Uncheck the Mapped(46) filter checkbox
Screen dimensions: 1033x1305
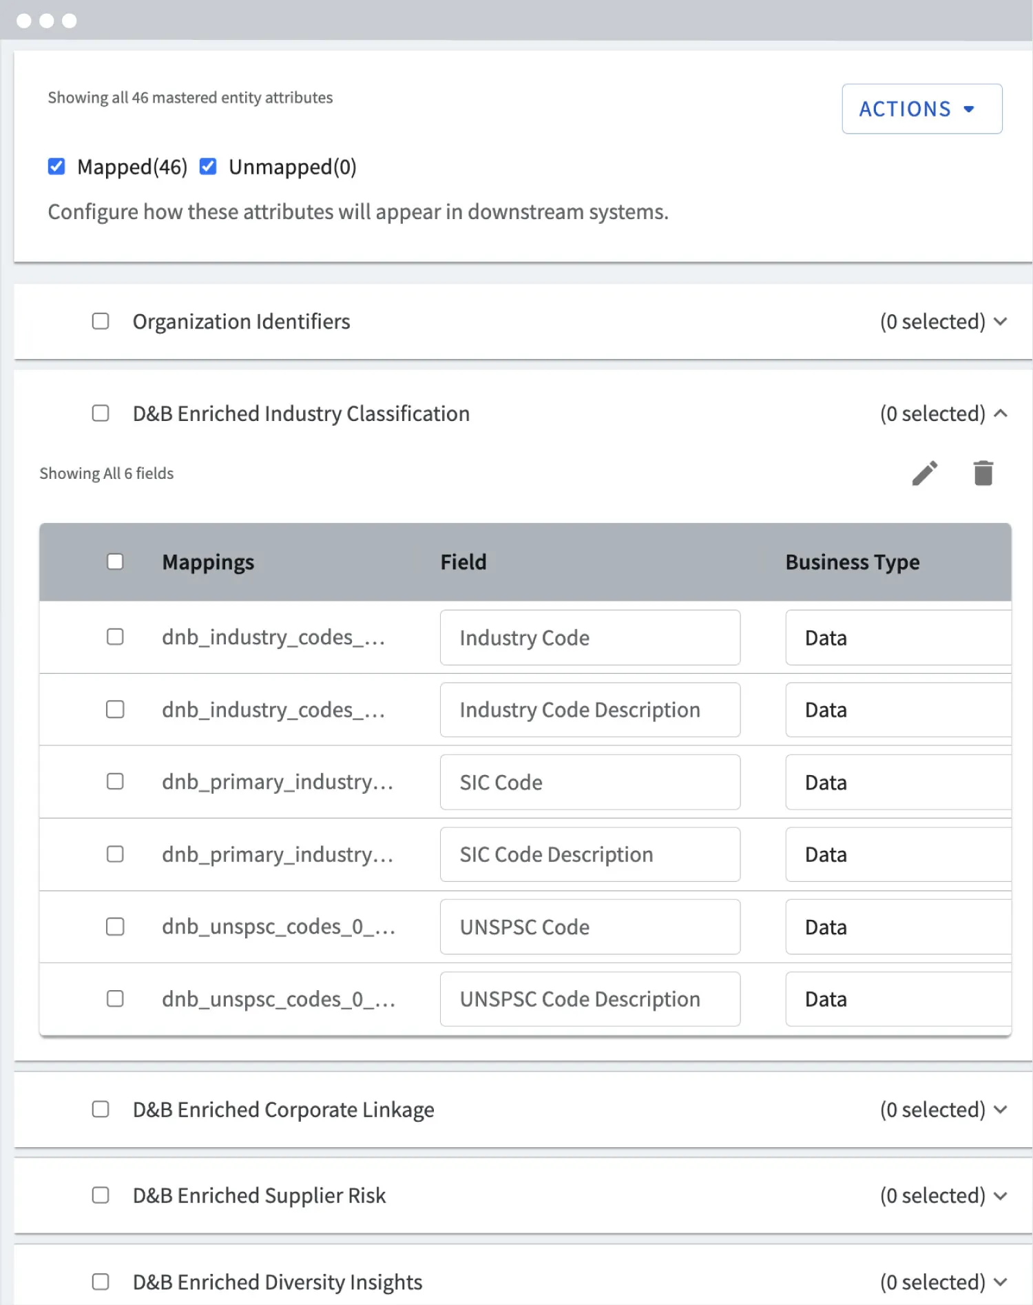(x=56, y=167)
